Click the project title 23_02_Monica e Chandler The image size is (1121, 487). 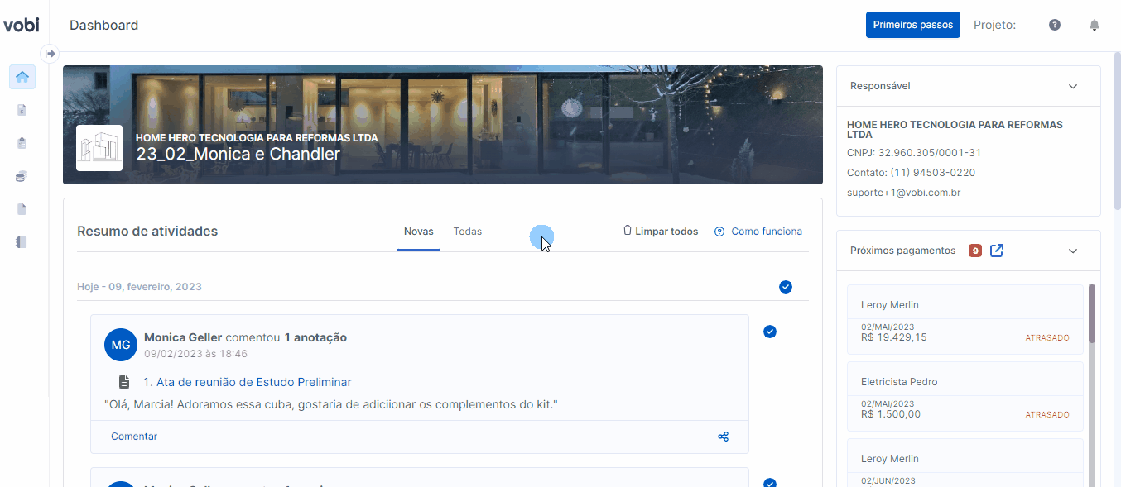click(x=238, y=154)
